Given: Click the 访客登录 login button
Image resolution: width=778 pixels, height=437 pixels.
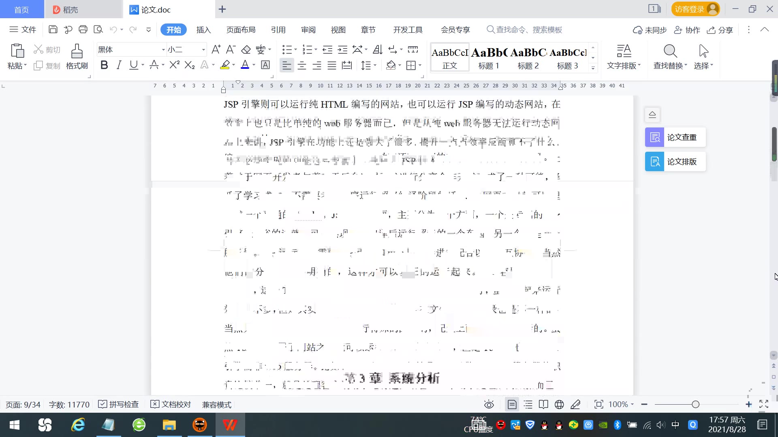Looking at the screenshot, I should [x=695, y=9].
